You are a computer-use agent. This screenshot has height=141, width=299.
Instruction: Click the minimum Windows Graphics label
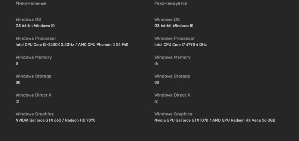34,114
